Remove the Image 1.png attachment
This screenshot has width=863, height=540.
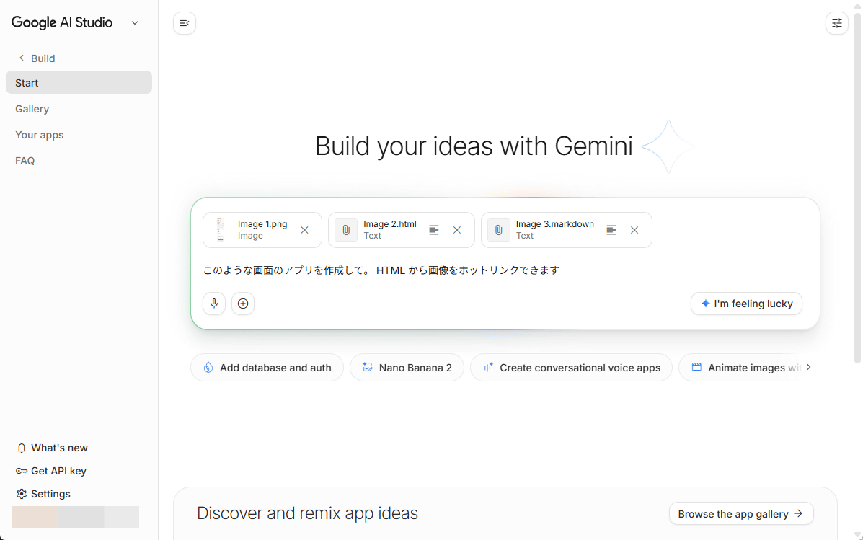click(304, 230)
